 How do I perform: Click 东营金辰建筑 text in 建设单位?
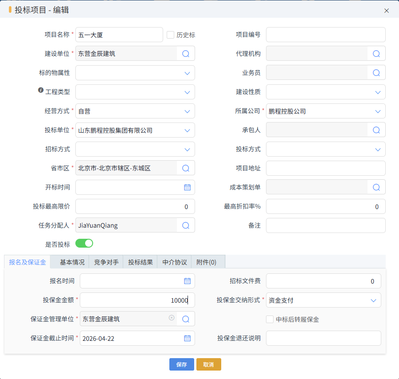point(97,54)
